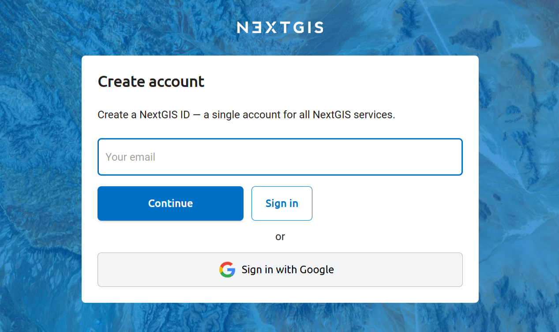Focus the Your email input field
The height and width of the screenshot is (332, 559).
pos(280,157)
